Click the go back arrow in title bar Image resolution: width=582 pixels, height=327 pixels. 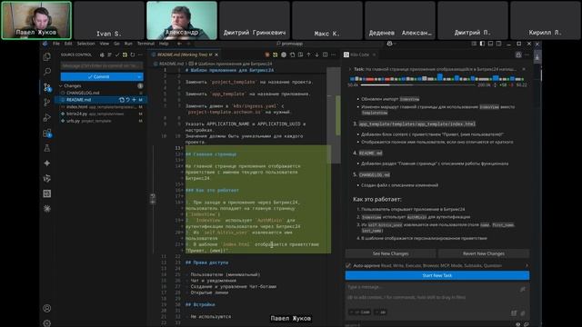click(179, 44)
